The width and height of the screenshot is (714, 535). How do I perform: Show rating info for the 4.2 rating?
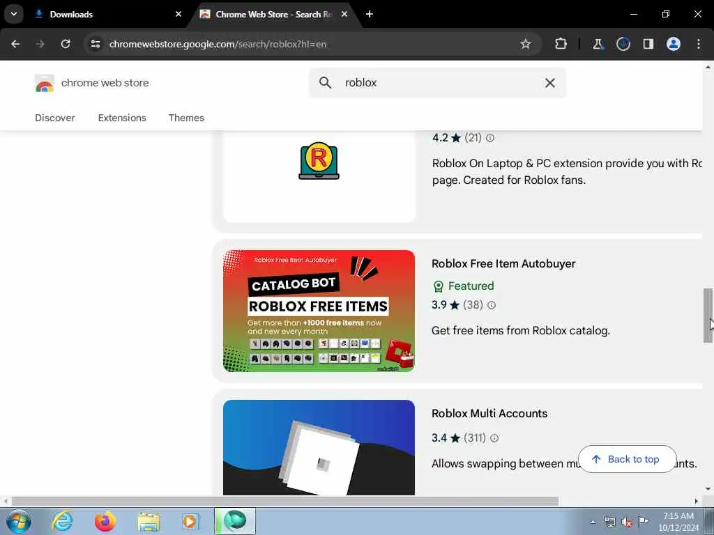[x=490, y=138]
